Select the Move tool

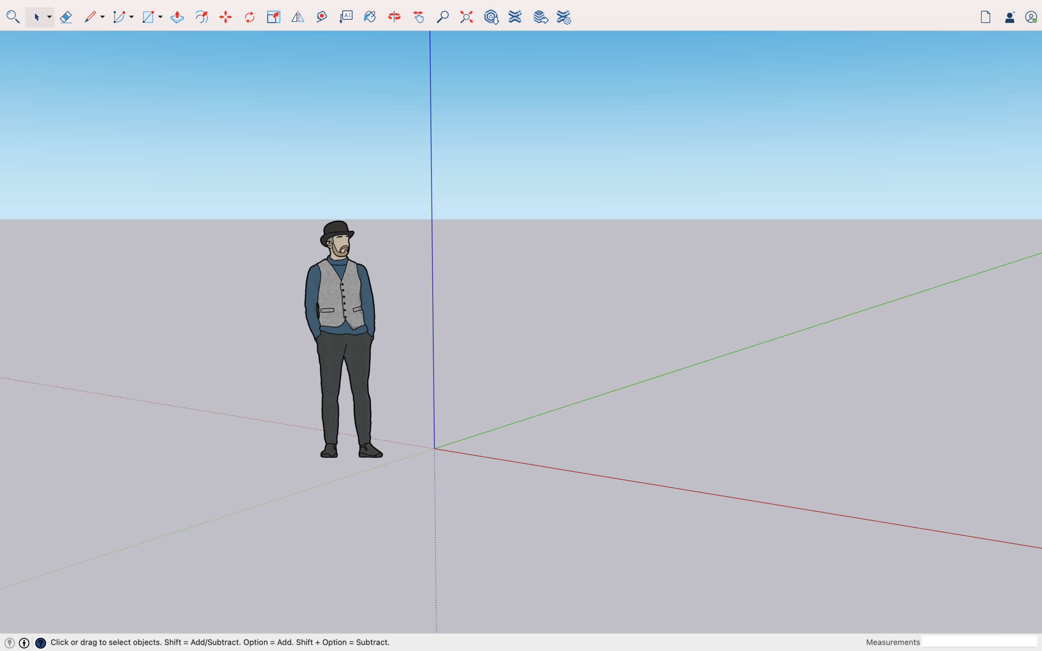tap(225, 17)
